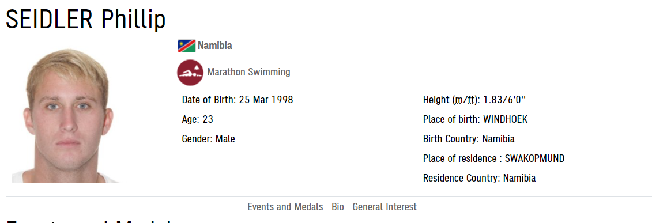Viewport: 652px width, 223px height.
Task: Select the Events and Medals tab
Action: pyautogui.click(x=285, y=207)
